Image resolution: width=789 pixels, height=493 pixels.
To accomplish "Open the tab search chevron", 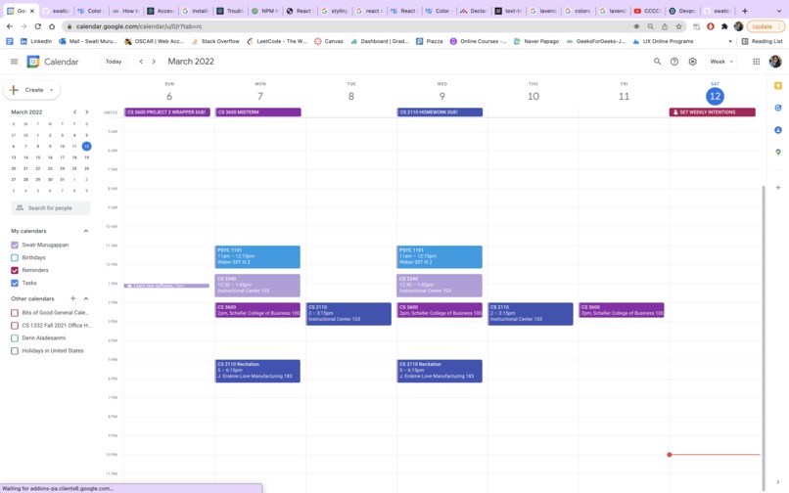I will point(779,11).
